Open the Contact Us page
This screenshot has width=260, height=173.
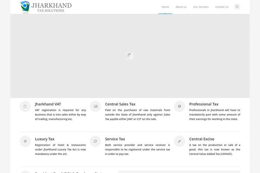tap(222, 7)
